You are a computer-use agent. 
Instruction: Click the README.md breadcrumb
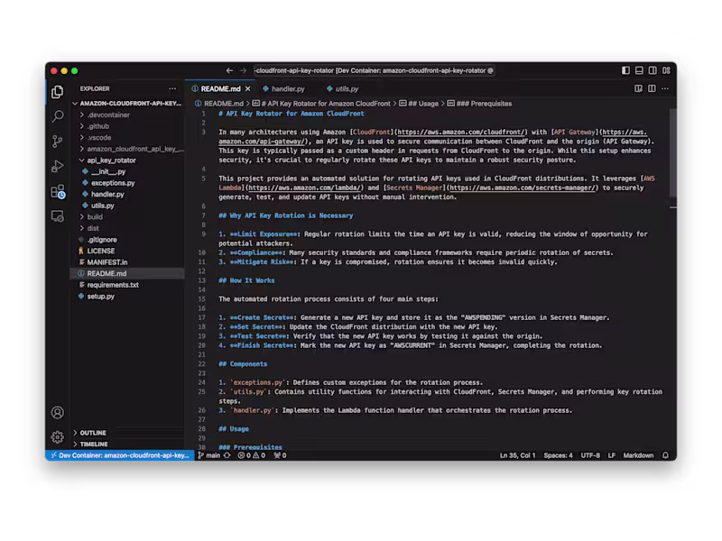(219, 104)
